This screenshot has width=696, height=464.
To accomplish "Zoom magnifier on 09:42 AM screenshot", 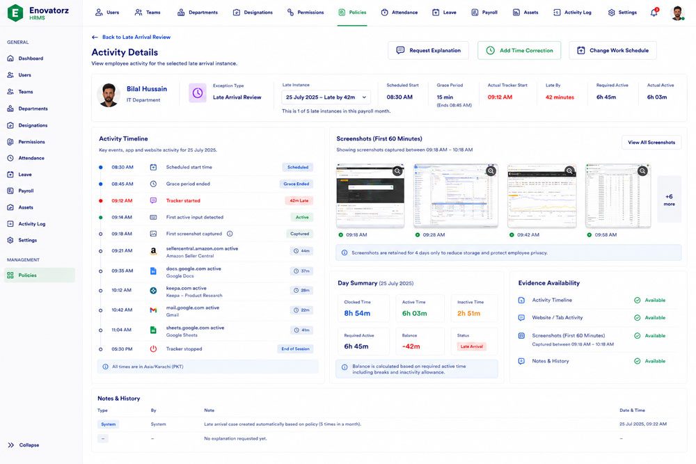I will pos(569,171).
